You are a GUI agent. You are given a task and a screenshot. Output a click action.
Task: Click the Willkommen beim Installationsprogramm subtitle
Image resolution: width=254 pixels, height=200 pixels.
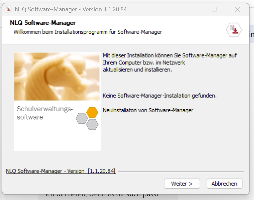pyautogui.click(x=87, y=32)
